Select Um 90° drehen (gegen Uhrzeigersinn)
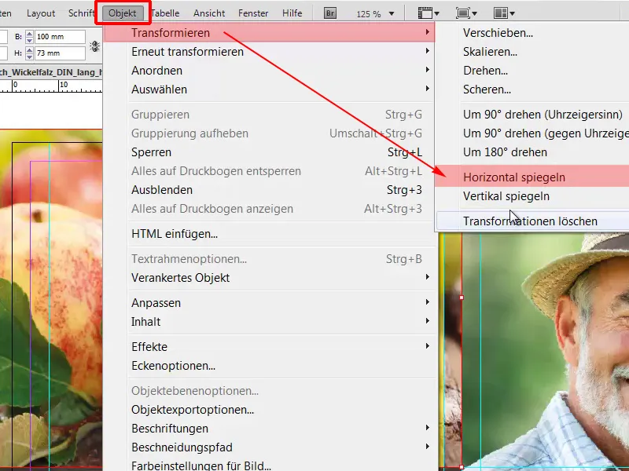Image resolution: width=629 pixels, height=471 pixels. click(532, 133)
